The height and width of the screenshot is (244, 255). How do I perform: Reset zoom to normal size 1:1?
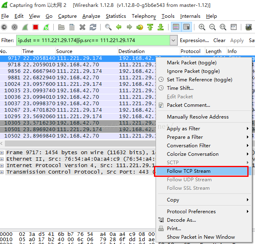223,27
